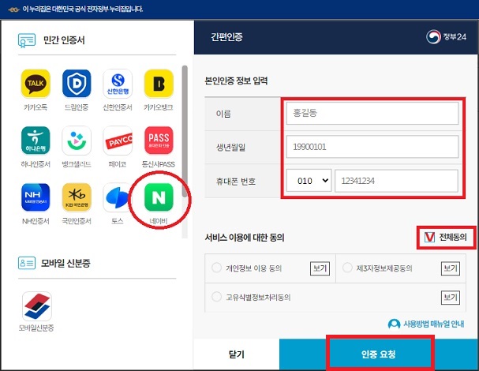Click the 간편인증 title text
The image size is (479, 371).
(x=226, y=37)
